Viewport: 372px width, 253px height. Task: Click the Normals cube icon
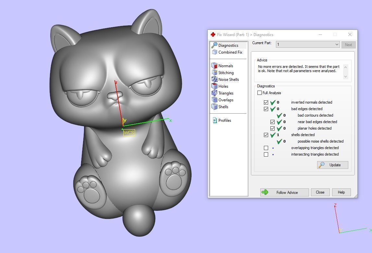(x=215, y=66)
